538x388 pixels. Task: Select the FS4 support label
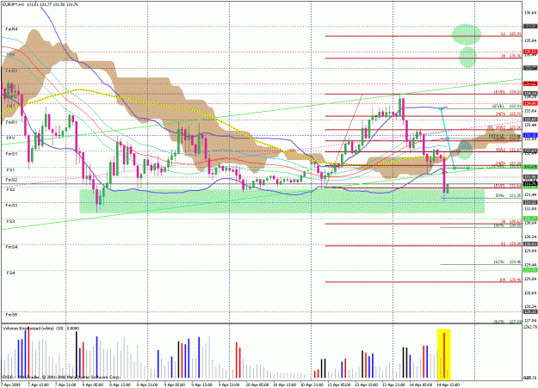coord(10,273)
